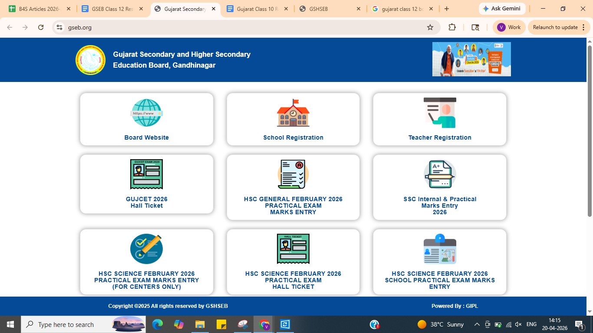Switch to the B4S Articles 2026 tab
This screenshot has width=593, height=333.
click(x=38, y=9)
